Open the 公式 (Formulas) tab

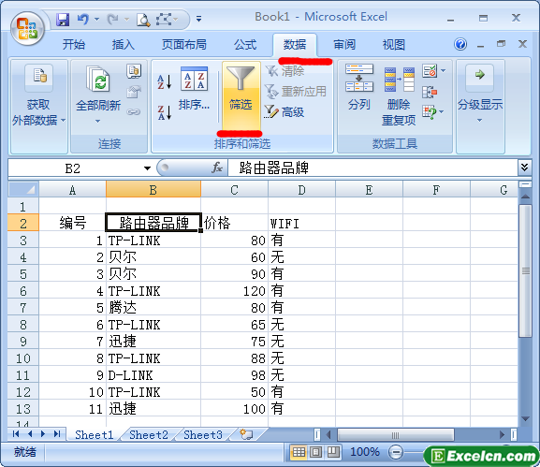coord(245,44)
